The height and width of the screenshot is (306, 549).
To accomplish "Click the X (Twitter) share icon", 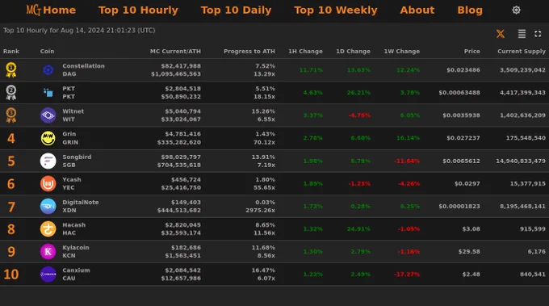I will click(x=501, y=34).
